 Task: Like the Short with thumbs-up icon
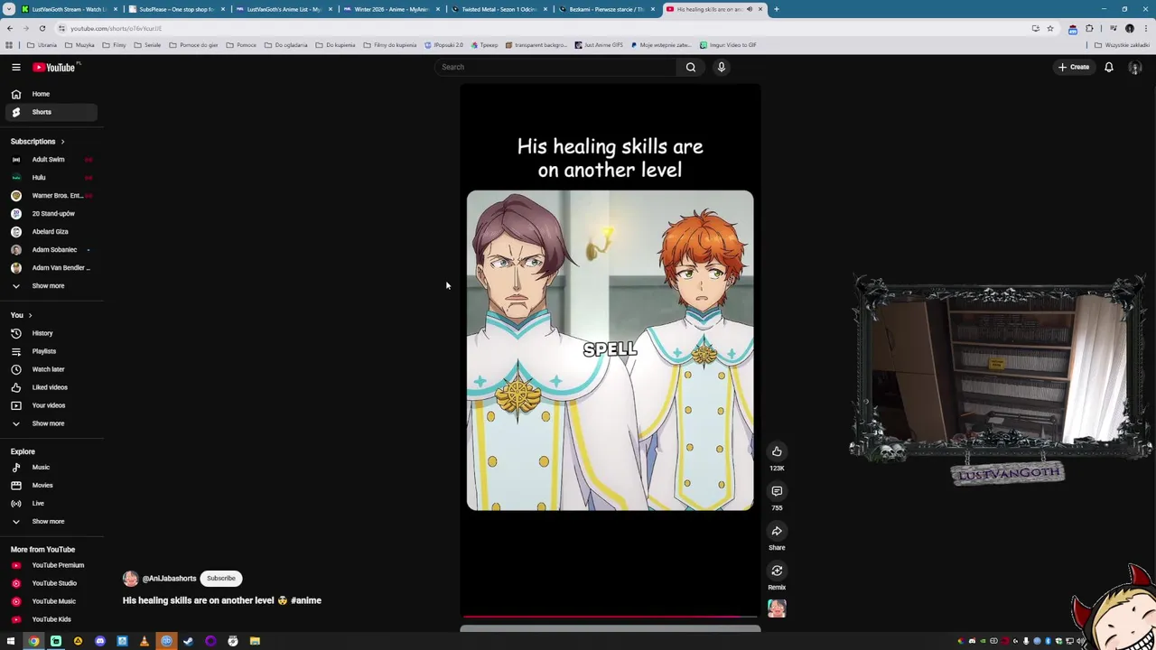pos(777,451)
